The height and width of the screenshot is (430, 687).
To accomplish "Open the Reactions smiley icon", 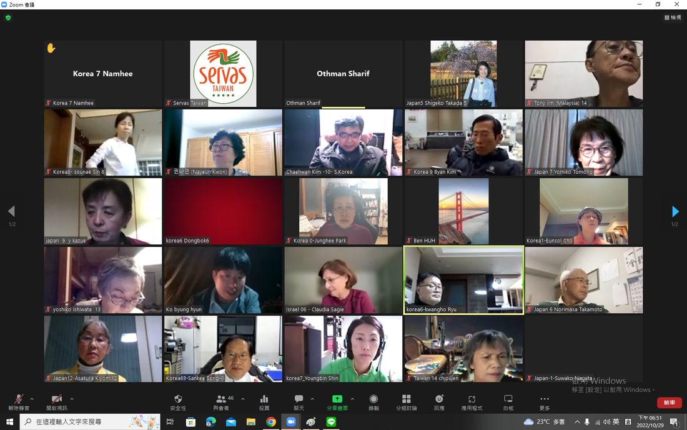I will tap(439, 399).
